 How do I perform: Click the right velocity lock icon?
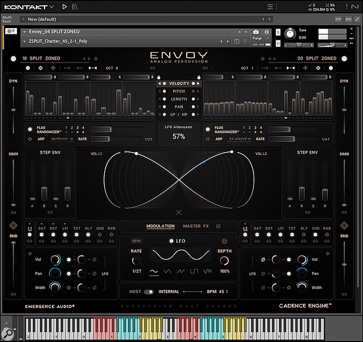[x=198, y=77]
